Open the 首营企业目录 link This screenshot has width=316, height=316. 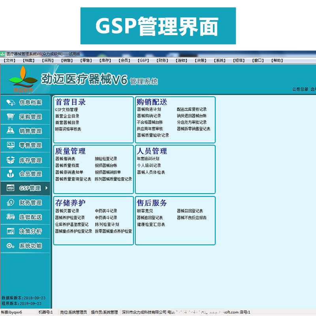click(x=67, y=116)
